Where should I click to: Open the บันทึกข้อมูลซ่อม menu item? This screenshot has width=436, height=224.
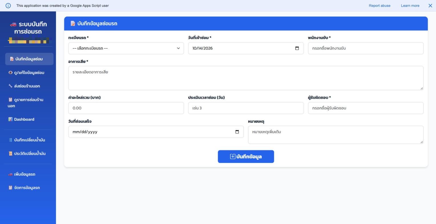(x=29, y=59)
